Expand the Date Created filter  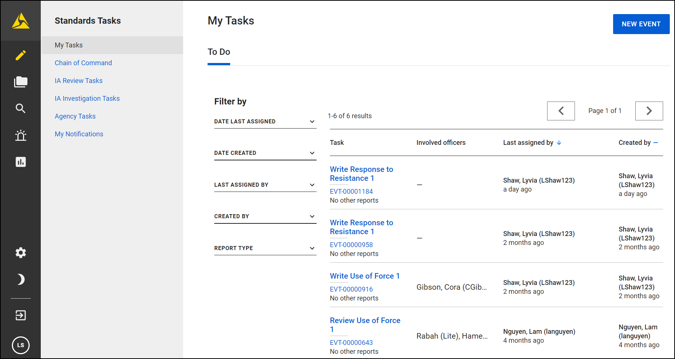pyautogui.click(x=265, y=153)
